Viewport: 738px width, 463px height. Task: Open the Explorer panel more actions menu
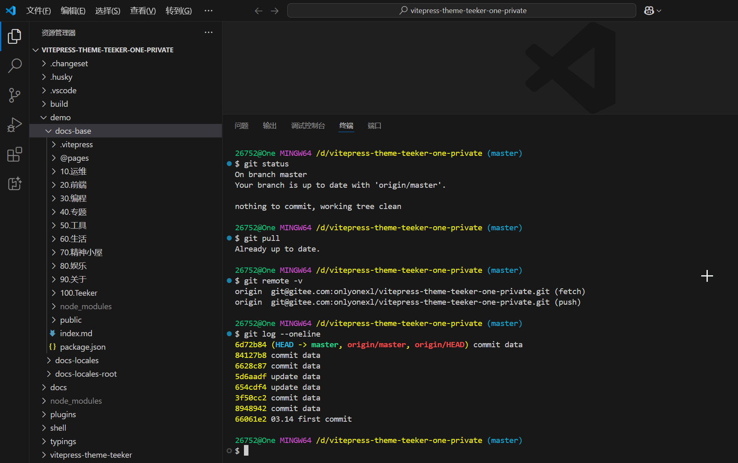(x=208, y=32)
